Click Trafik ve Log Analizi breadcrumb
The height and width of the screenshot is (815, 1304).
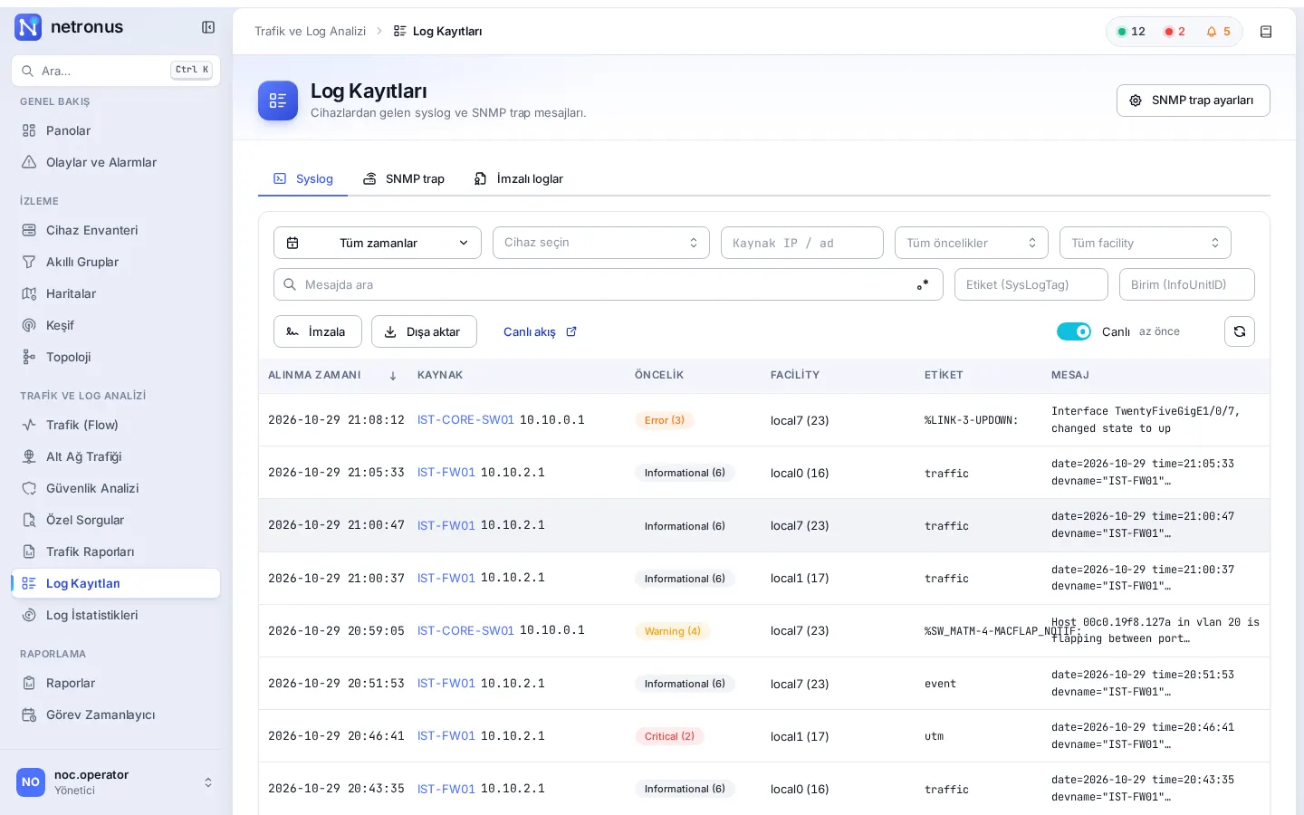[x=310, y=31]
